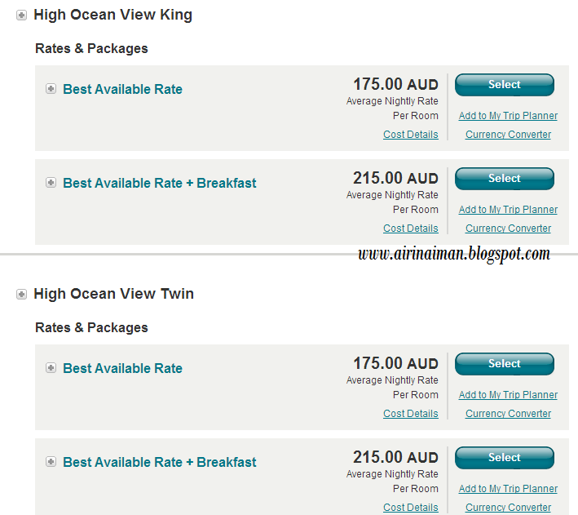Screen dimensions: 578x515
Task: Expand Twin room Best Available Rate plus icon
Action: [51, 368]
